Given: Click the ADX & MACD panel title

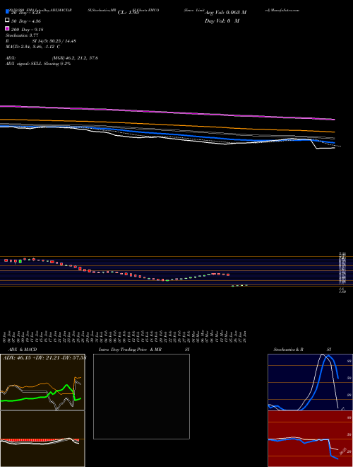Looking at the screenshot, I should [x=23, y=350].
